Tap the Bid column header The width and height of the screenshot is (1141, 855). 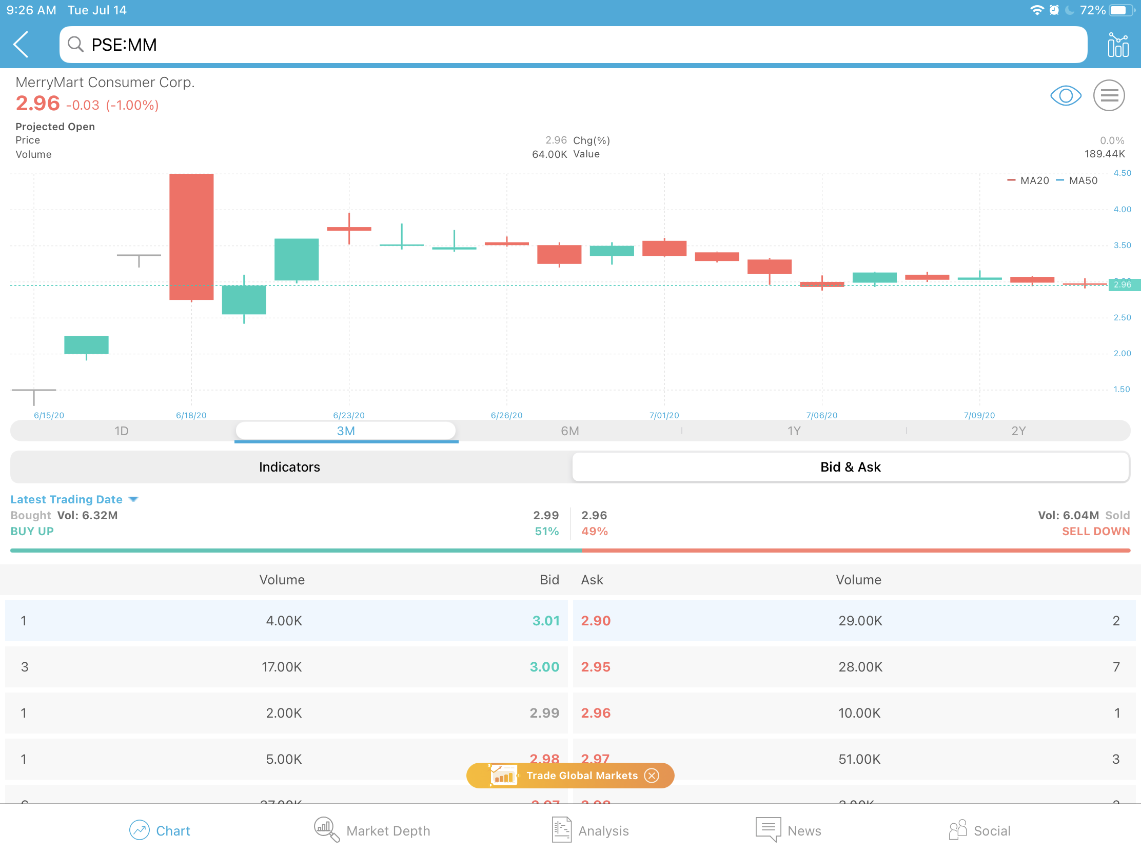coord(549,580)
